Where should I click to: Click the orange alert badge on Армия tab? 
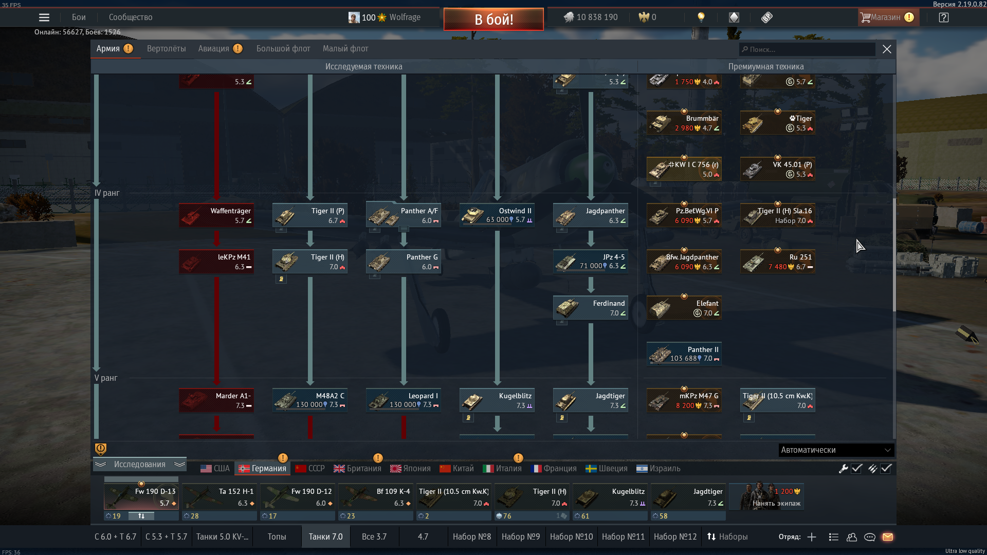coord(128,48)
